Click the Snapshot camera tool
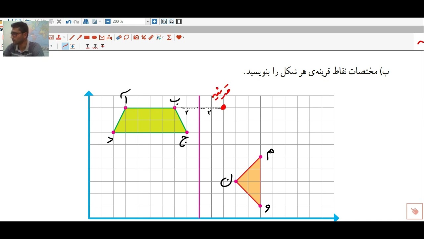The image size is (424, 239). [x=136, y=38]
